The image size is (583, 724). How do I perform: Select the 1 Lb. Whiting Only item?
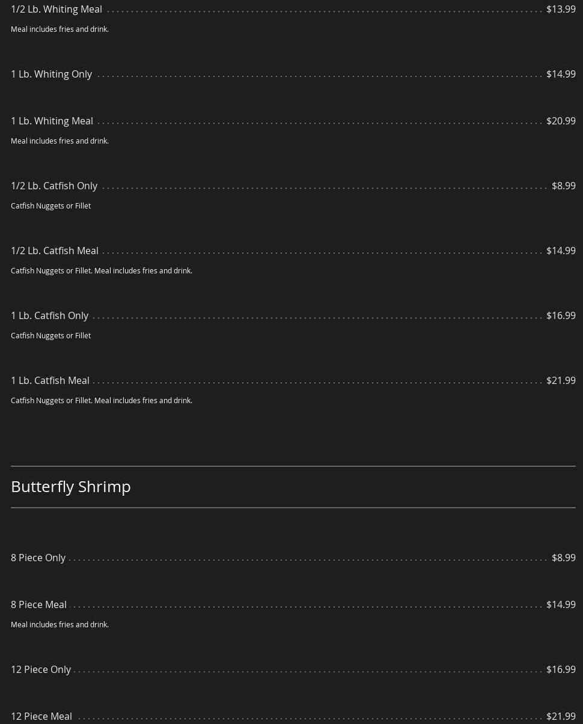click(x=52, y=74)
